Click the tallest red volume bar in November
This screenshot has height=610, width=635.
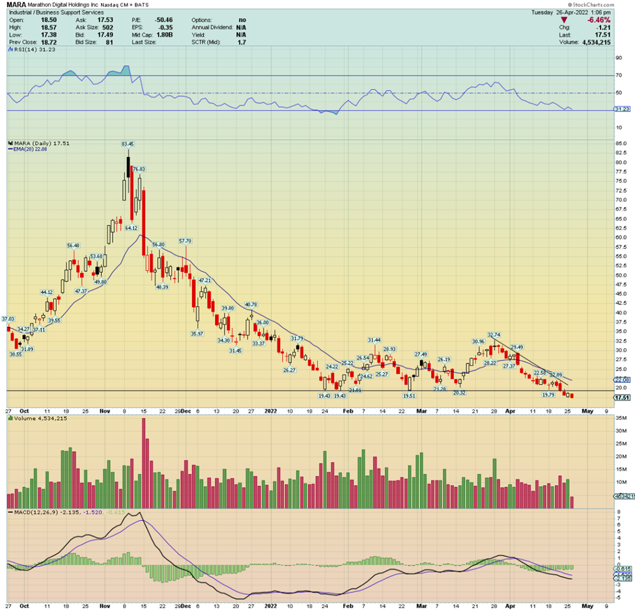pyautogui.click(x=143, y=463)
